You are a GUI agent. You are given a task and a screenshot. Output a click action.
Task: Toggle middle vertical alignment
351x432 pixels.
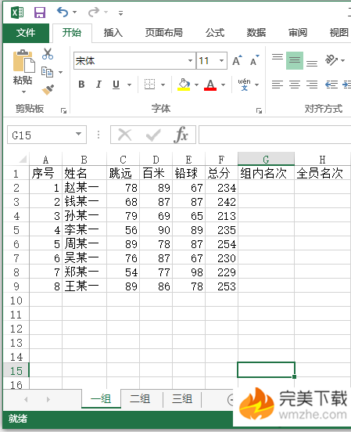(295, 60)
